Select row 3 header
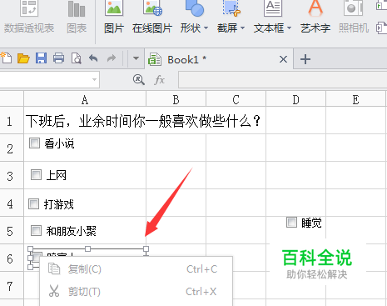This screenshot has height=306, width=387. pyautogui.click(x=12, y=175)
